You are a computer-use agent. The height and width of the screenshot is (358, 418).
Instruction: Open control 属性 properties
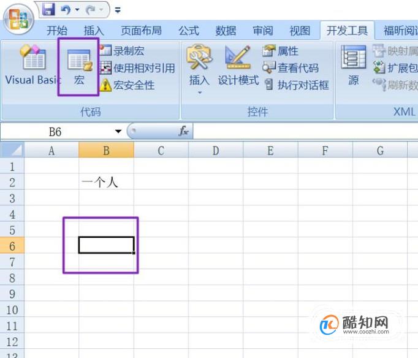pyautogui.click(x=280, y=51)
